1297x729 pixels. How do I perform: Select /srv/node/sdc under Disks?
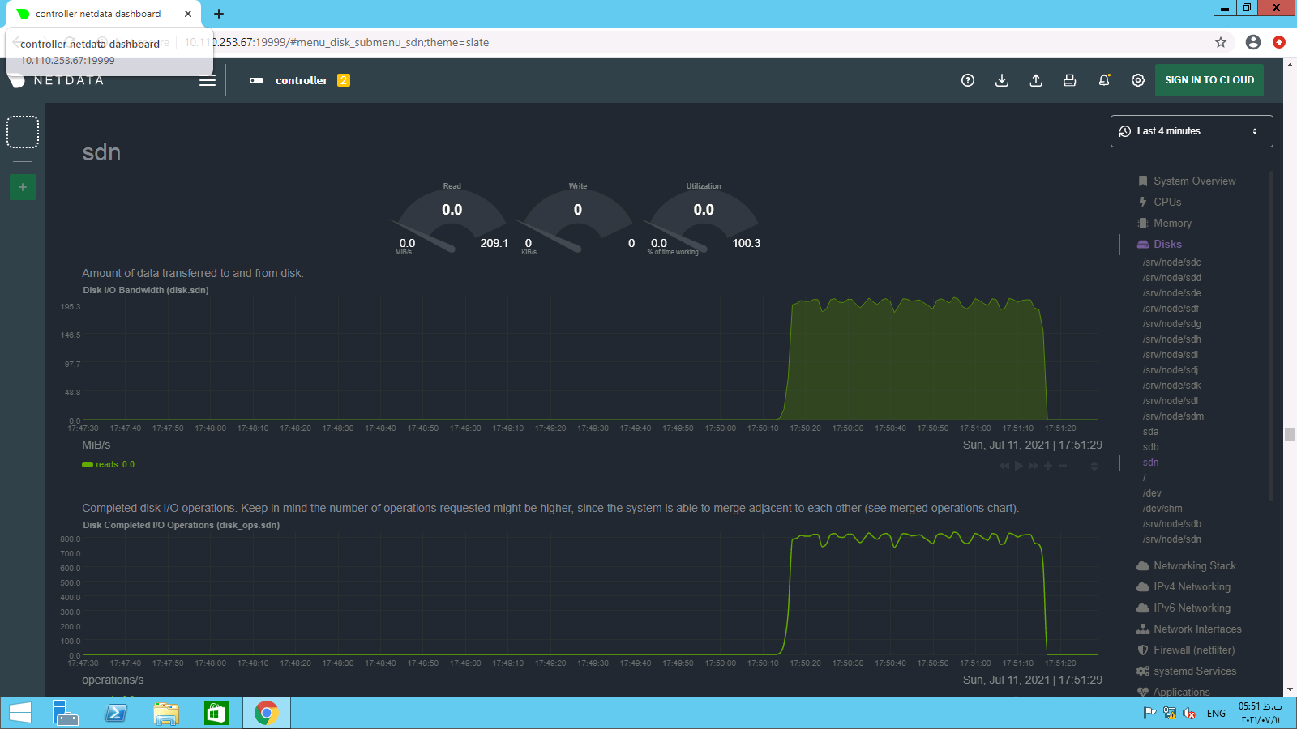[1171, 262]
